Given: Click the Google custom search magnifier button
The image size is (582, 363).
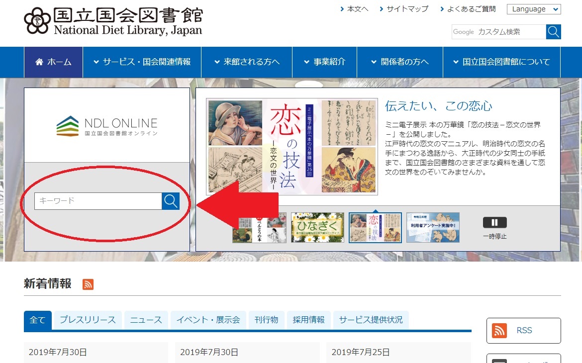Looking at the screenshot, I should [554, 32].
